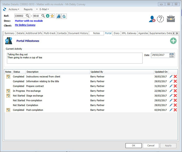Open the Mr Debty Convey client link

coord(25,25)
